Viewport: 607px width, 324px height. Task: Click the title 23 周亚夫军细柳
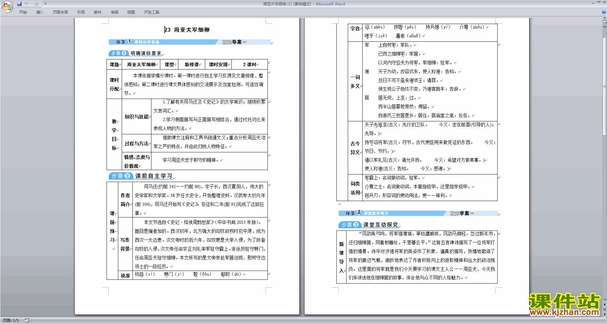coord(187,30)
